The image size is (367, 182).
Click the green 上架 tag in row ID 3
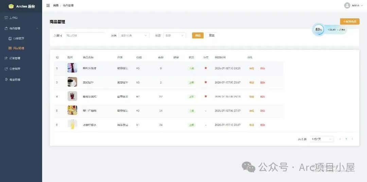191,83
